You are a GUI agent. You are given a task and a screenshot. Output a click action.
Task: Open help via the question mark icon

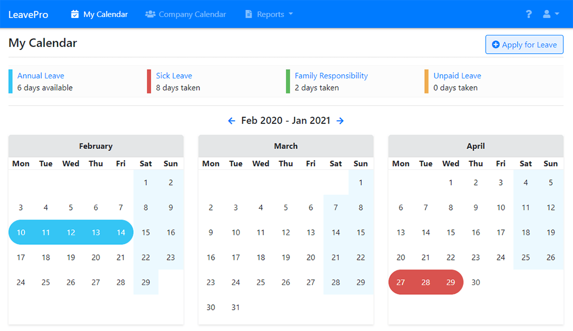[x=529, y=14]
